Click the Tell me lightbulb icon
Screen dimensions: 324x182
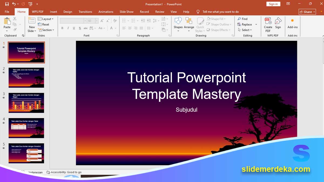198,12
